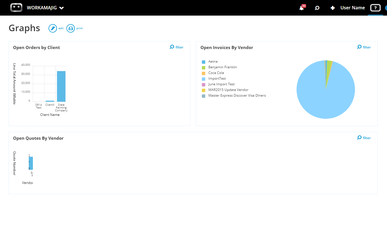Select 'Aetna' legend text
Screen dimensions: 387x229
213,62
